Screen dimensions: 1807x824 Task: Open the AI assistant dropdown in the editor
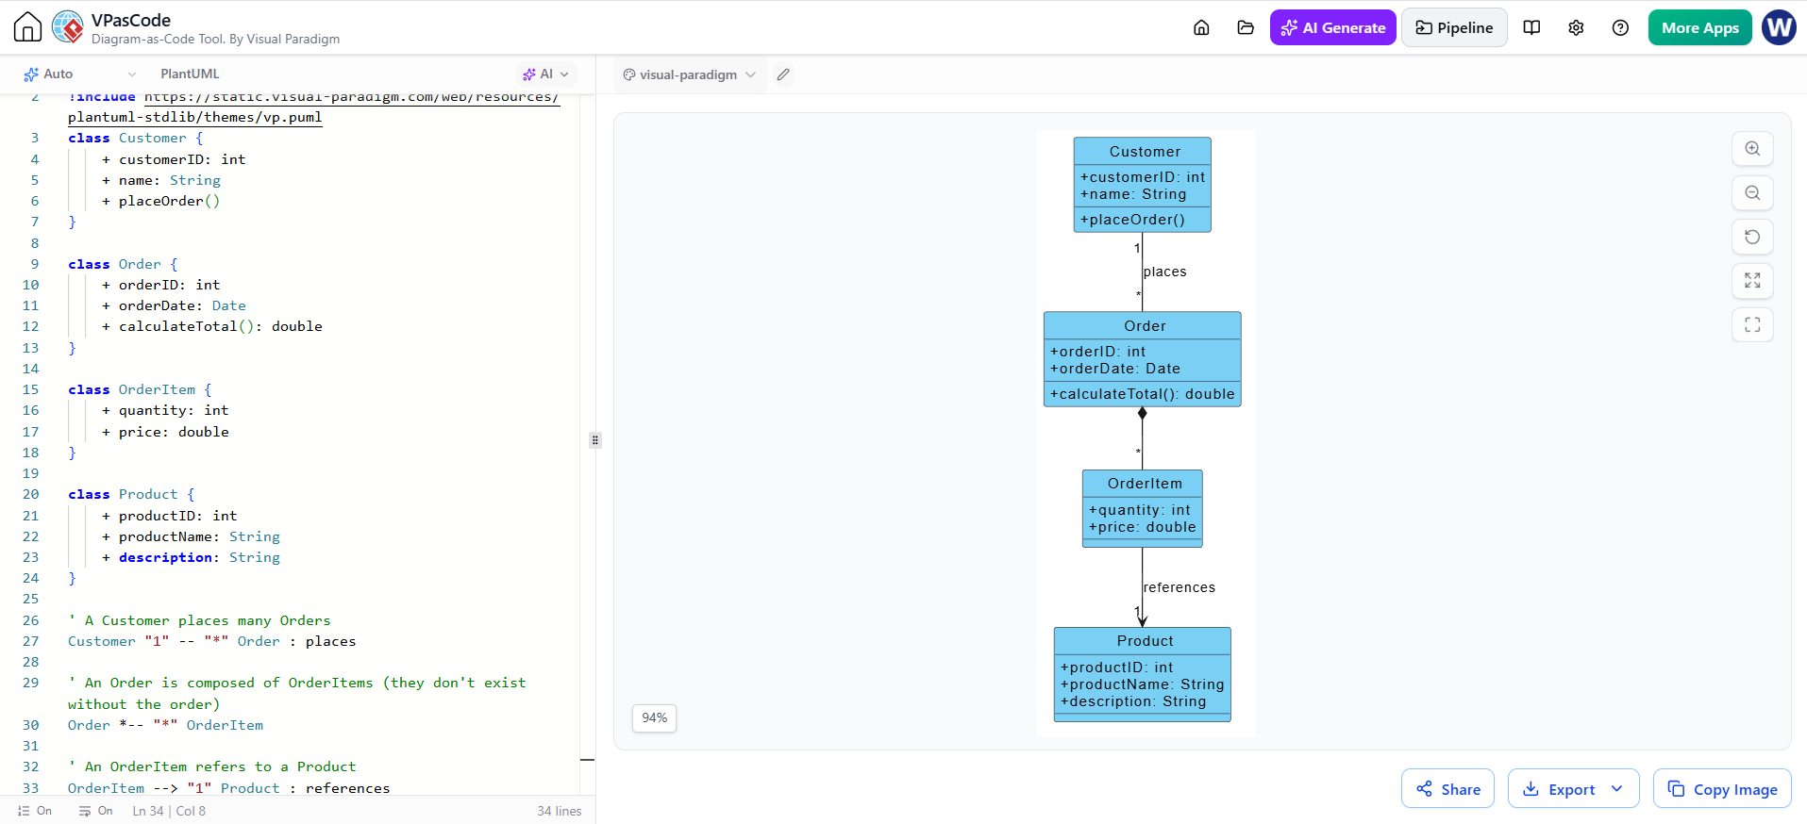click(545, 74)
